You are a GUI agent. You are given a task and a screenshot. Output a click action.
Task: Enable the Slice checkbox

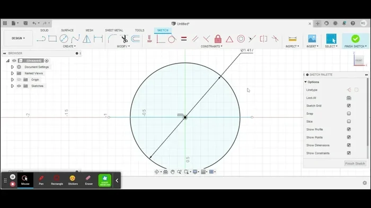[349, 122]
